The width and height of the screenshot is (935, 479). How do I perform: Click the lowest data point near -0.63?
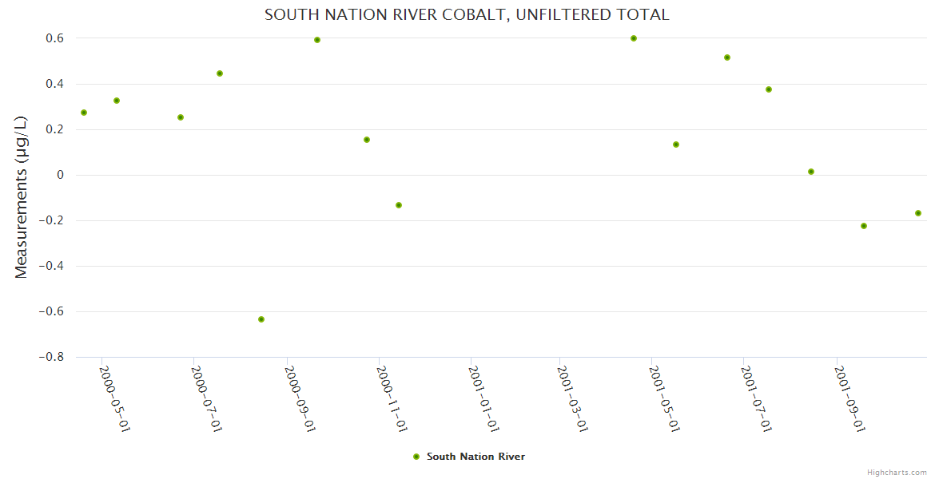(261, 319)
